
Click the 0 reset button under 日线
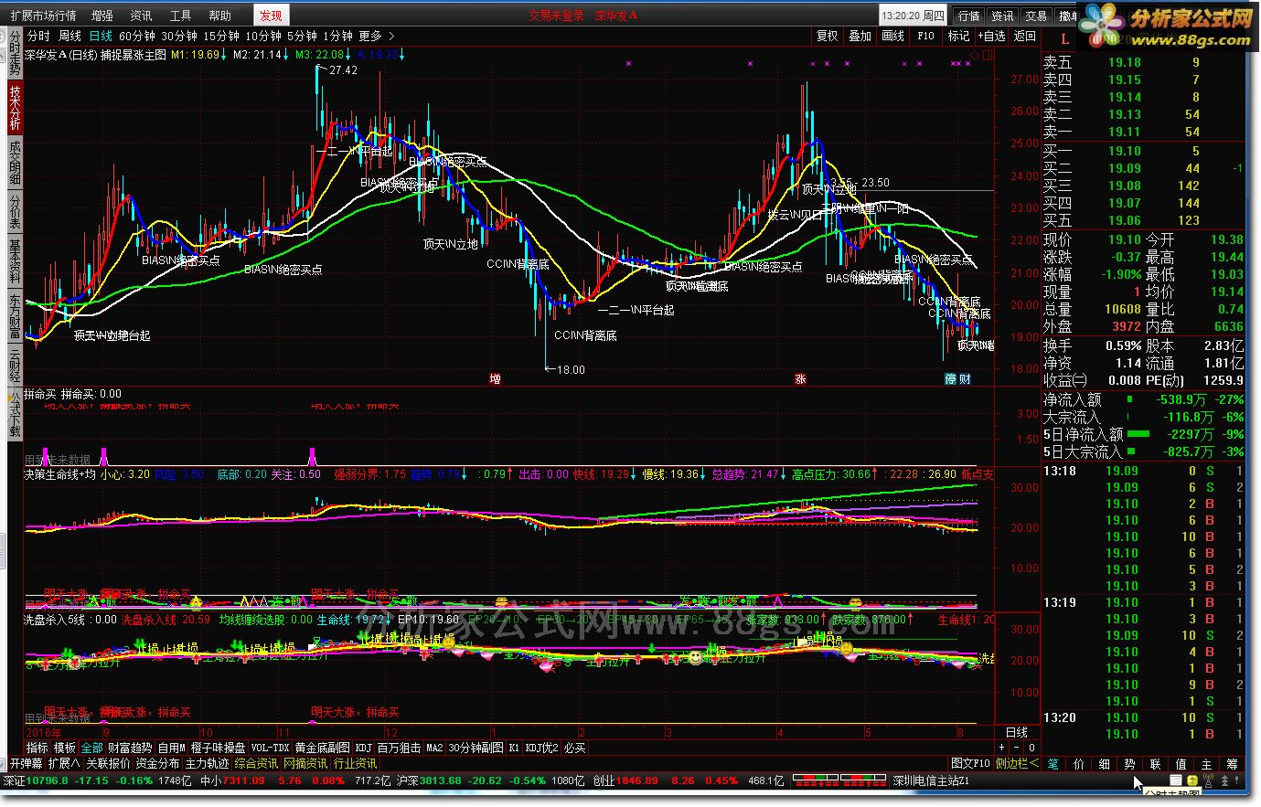coord(1031,748)
